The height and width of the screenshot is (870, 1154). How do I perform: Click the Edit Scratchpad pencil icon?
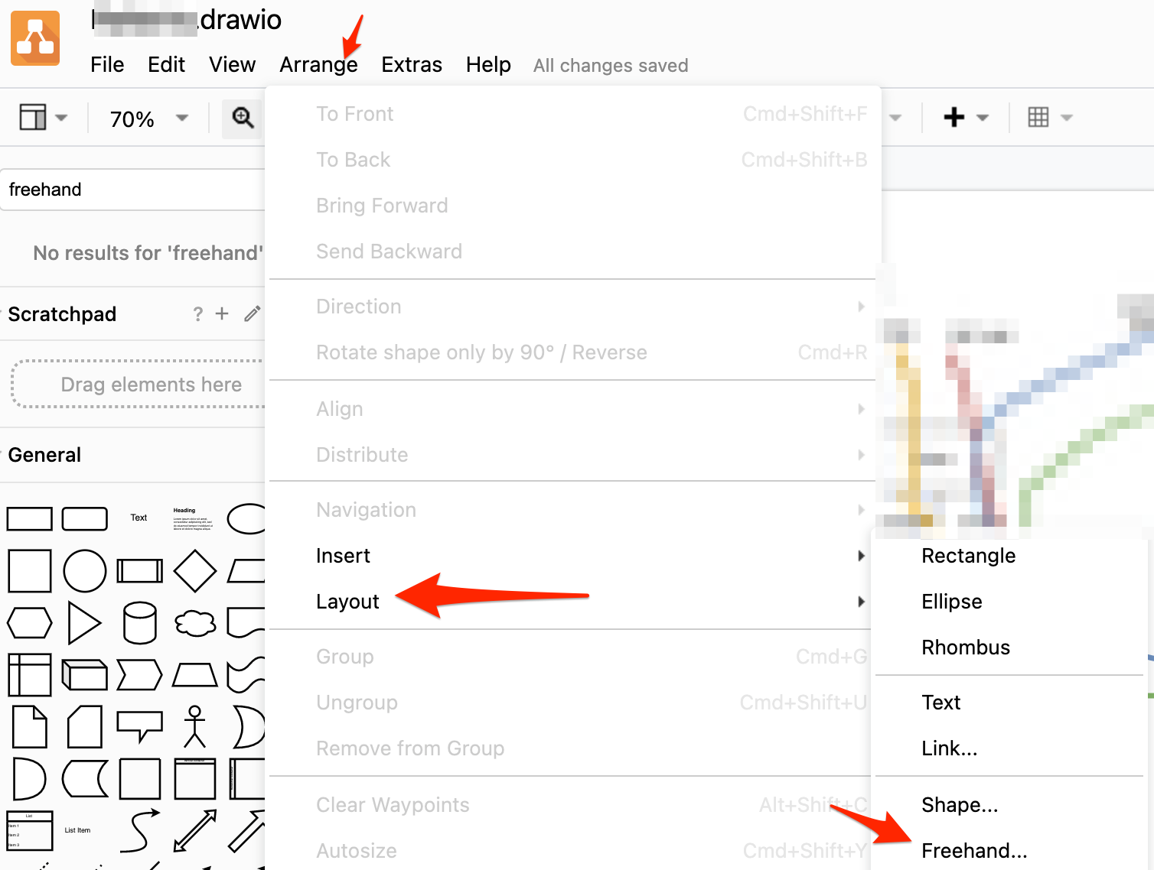pos(253,313)
